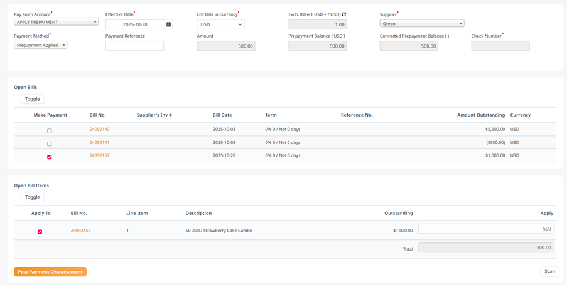Uncheck Make Payment for bill 24092157
The image size is (567, 285).
(x=50, y=157)
